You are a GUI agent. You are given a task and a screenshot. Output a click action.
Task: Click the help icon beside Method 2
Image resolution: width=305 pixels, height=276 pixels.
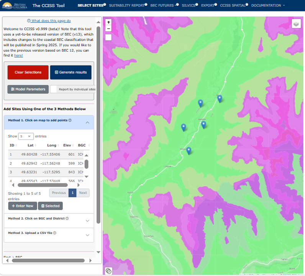point(67,219)
